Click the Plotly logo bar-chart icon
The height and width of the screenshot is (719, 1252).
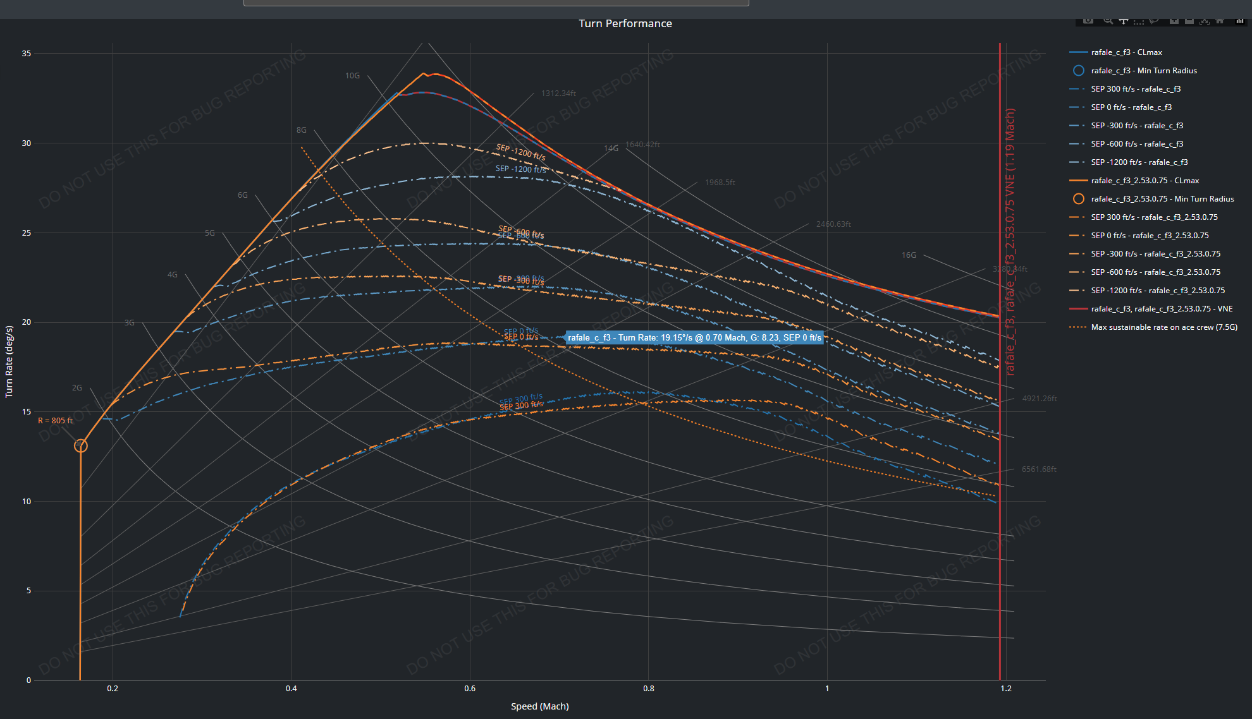(x=1240, y=21)
